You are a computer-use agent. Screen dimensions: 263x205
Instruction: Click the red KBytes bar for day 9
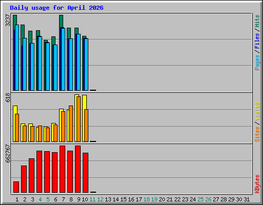pyautogui.click(x=78, y=169)
